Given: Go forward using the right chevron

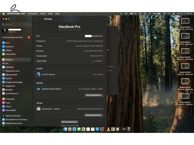Looking at the screenshot, I should tap(41, 19).
